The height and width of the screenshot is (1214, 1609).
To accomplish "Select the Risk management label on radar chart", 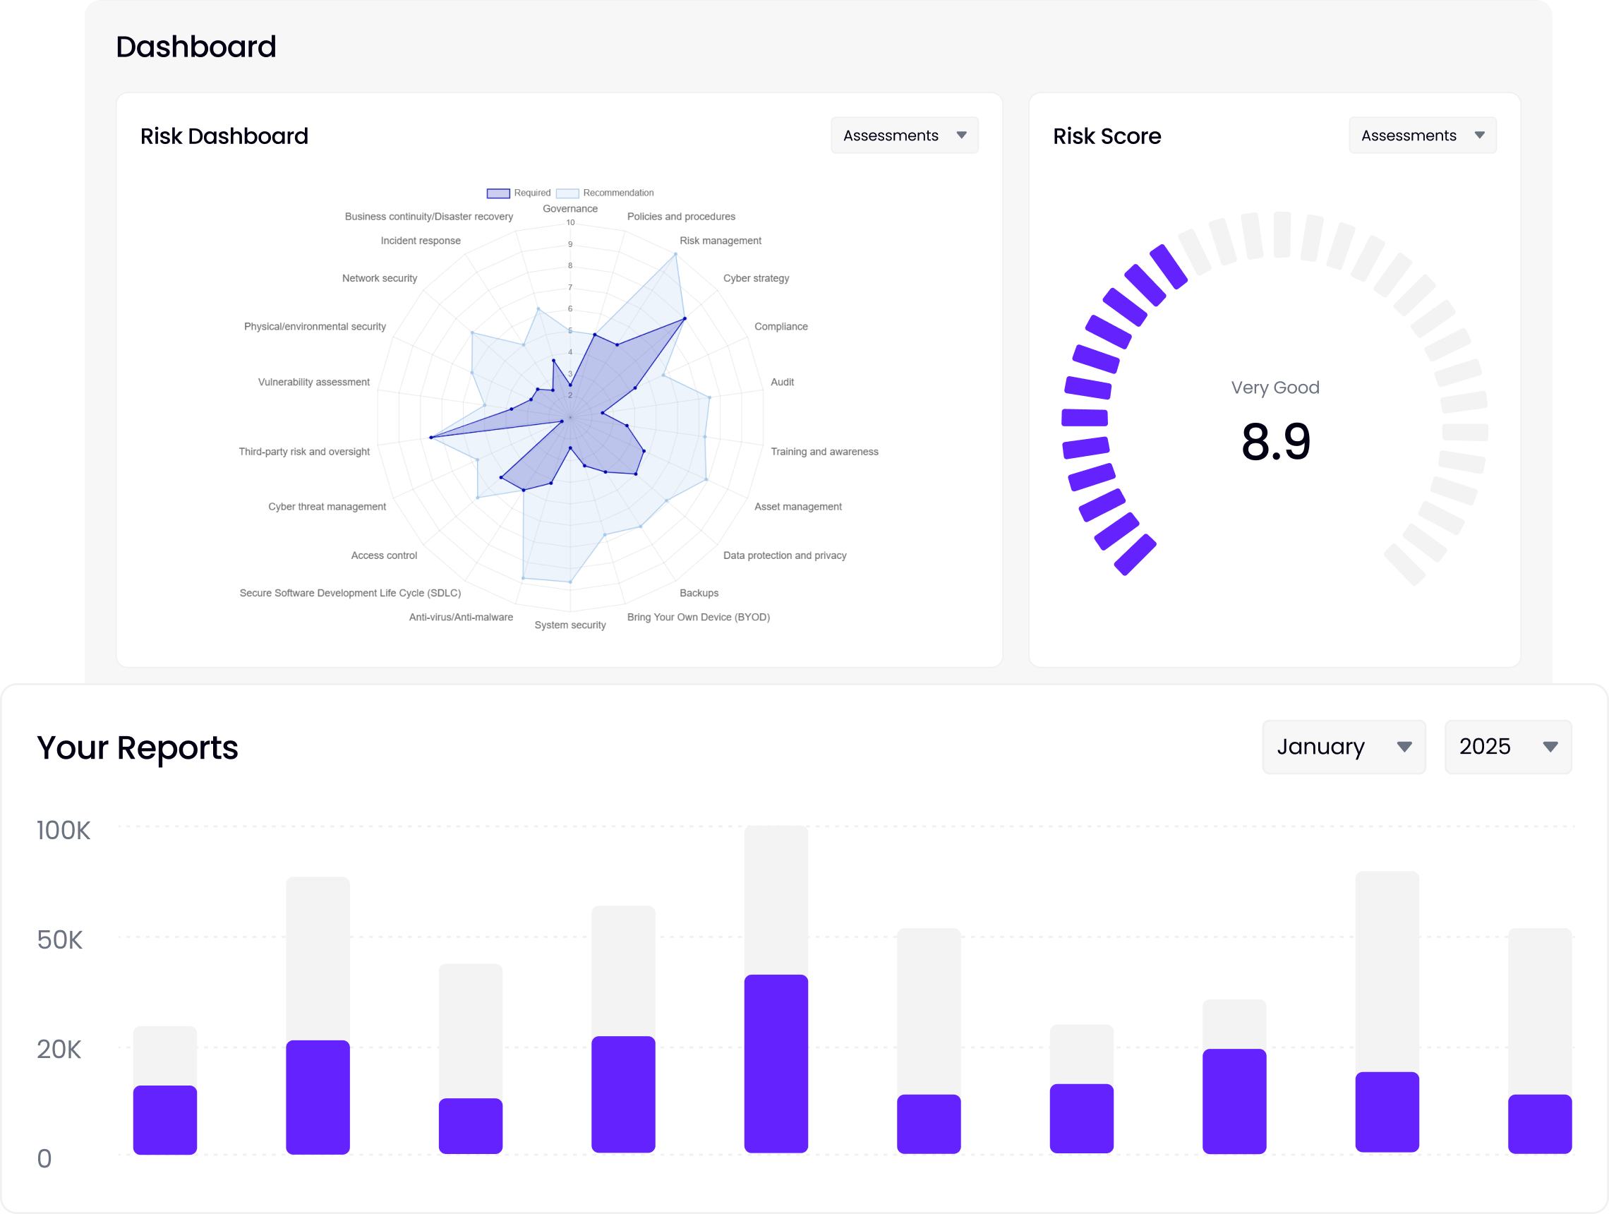I will point(720,240).
